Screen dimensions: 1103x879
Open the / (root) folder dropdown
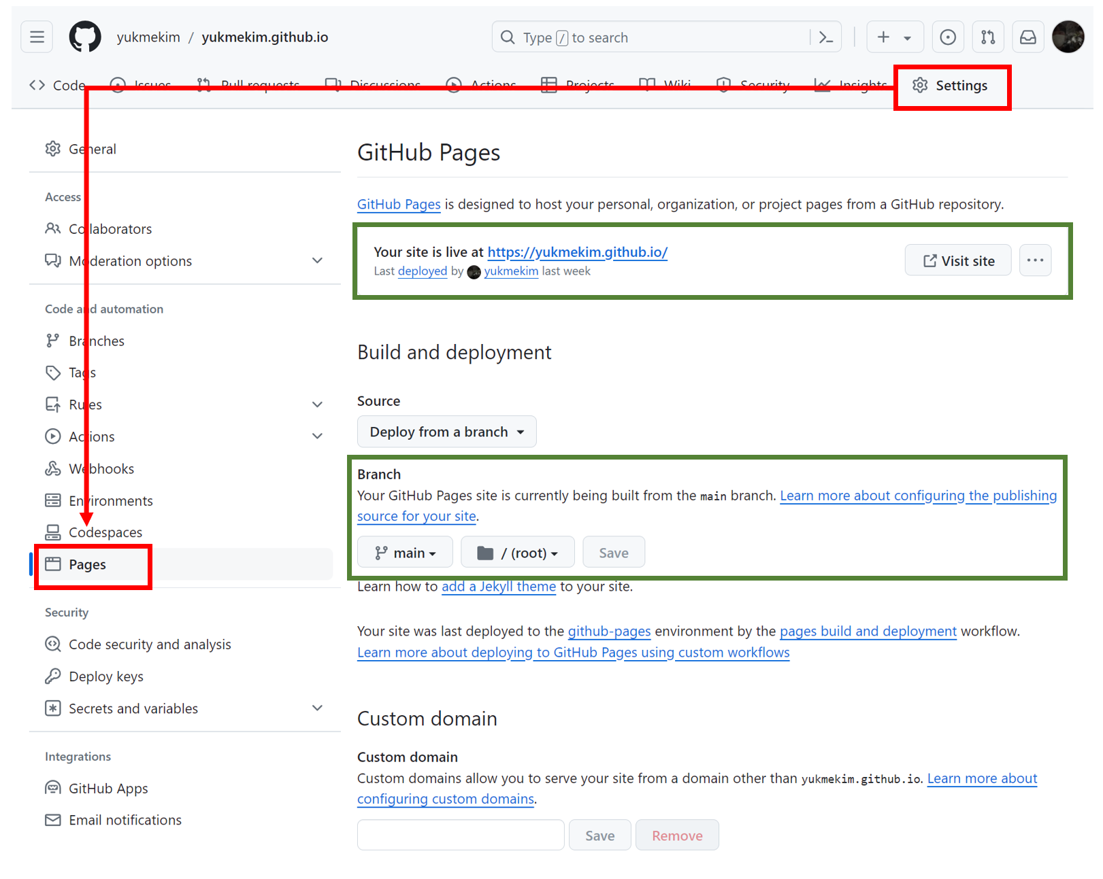(517, 553)
